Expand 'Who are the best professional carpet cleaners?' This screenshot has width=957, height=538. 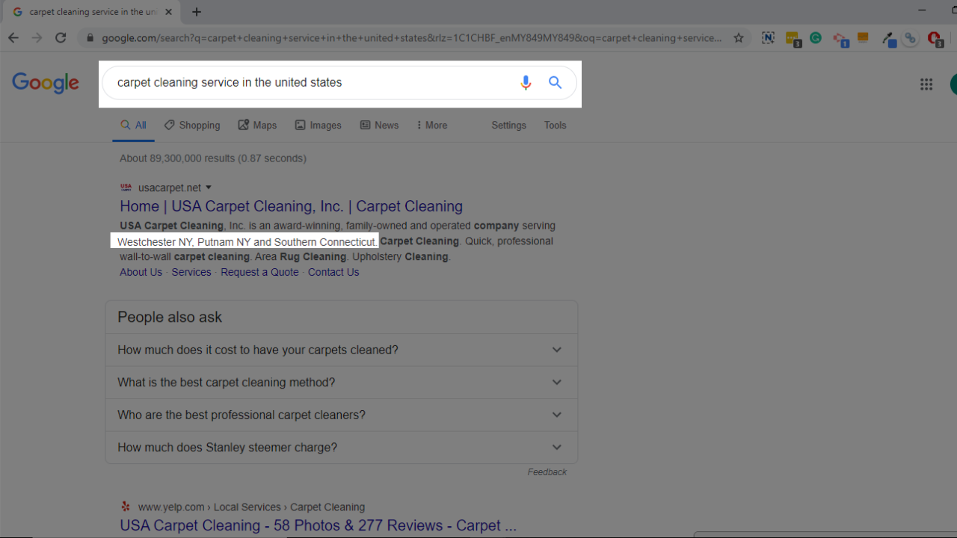pos(341,415)
